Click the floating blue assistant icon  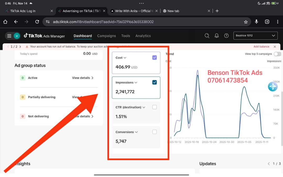(273, 87)
